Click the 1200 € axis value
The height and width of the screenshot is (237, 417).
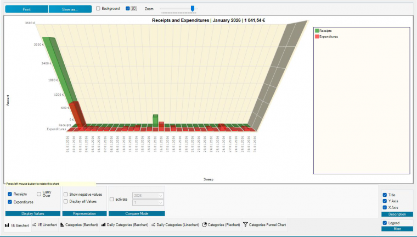tap(59, 95)
